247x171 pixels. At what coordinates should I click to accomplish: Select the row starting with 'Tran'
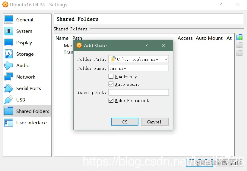pyautogui.click(x=68, y=52)
